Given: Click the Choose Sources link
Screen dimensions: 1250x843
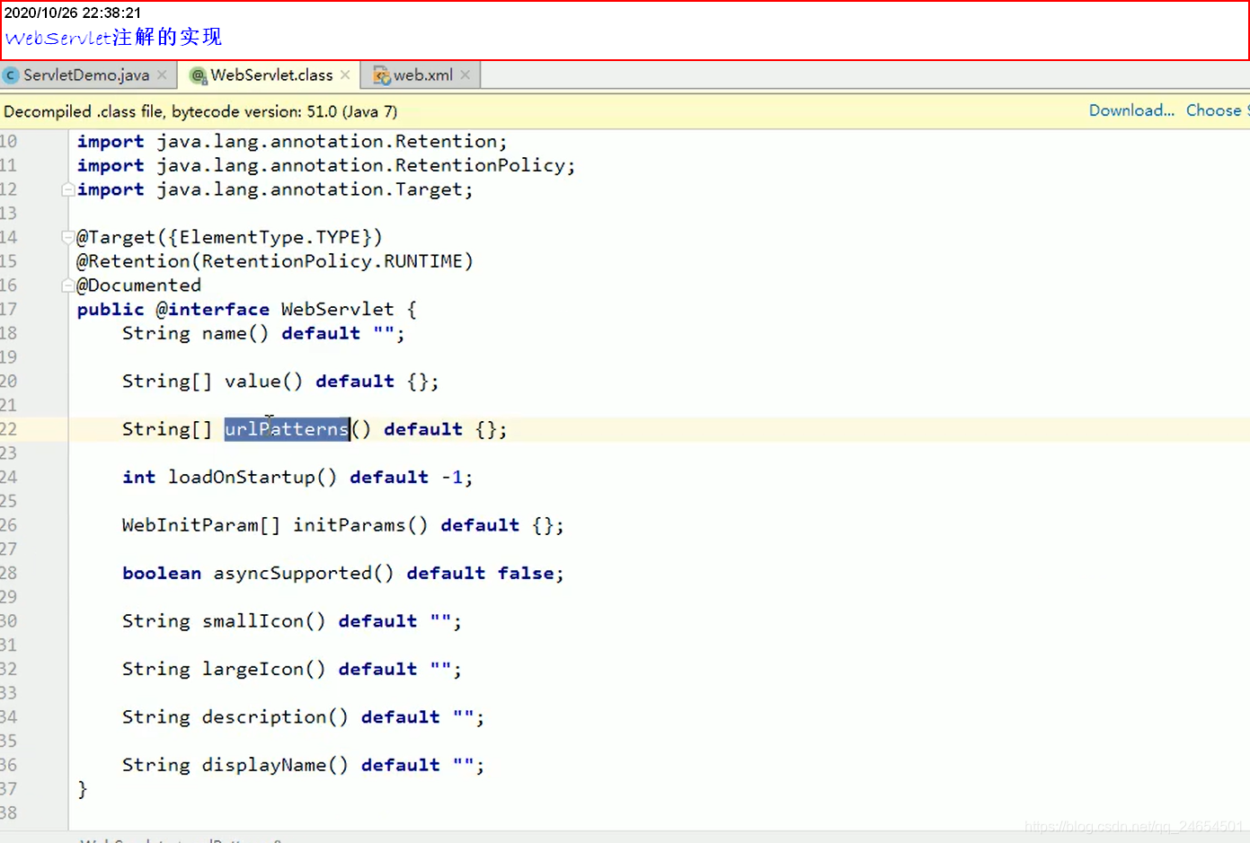Looking at the screenshot, I should coord(1217,110).
